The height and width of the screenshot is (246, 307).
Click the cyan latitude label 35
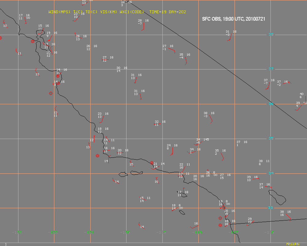[271, 138]
